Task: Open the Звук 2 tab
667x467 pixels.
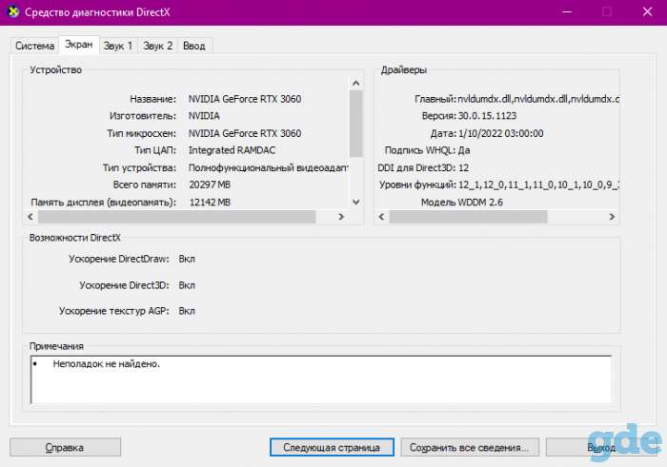Action: click(x=158, y=46)
